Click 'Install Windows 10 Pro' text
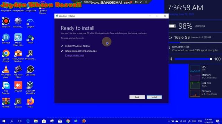 (x=77, y=46)
